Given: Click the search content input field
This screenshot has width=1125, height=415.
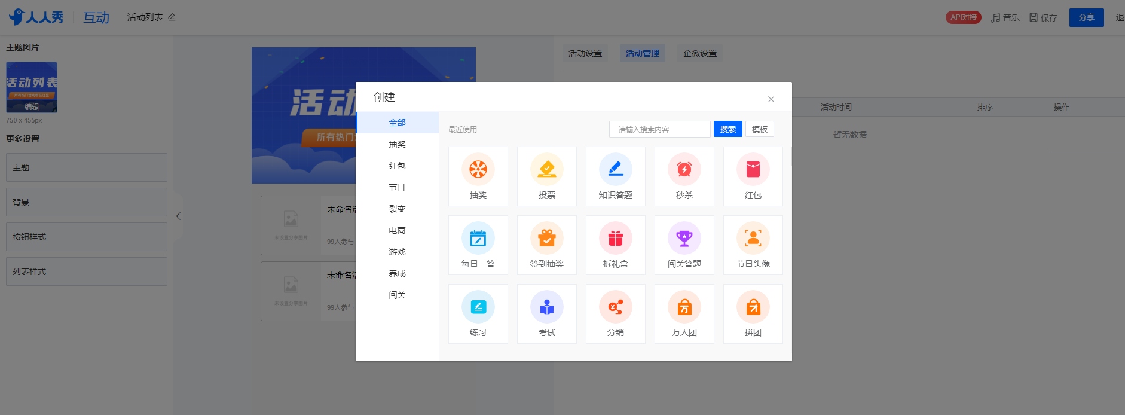Looking at the screenshot, I should 660,129.
